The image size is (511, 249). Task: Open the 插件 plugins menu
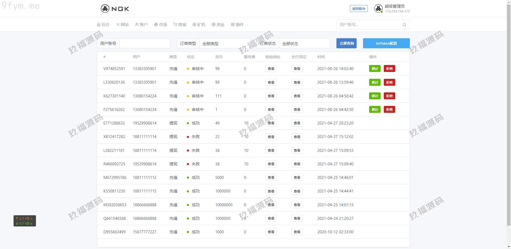[x=237, y=24]
